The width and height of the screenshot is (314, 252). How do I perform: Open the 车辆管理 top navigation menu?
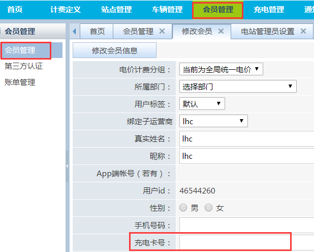[167, 10]
